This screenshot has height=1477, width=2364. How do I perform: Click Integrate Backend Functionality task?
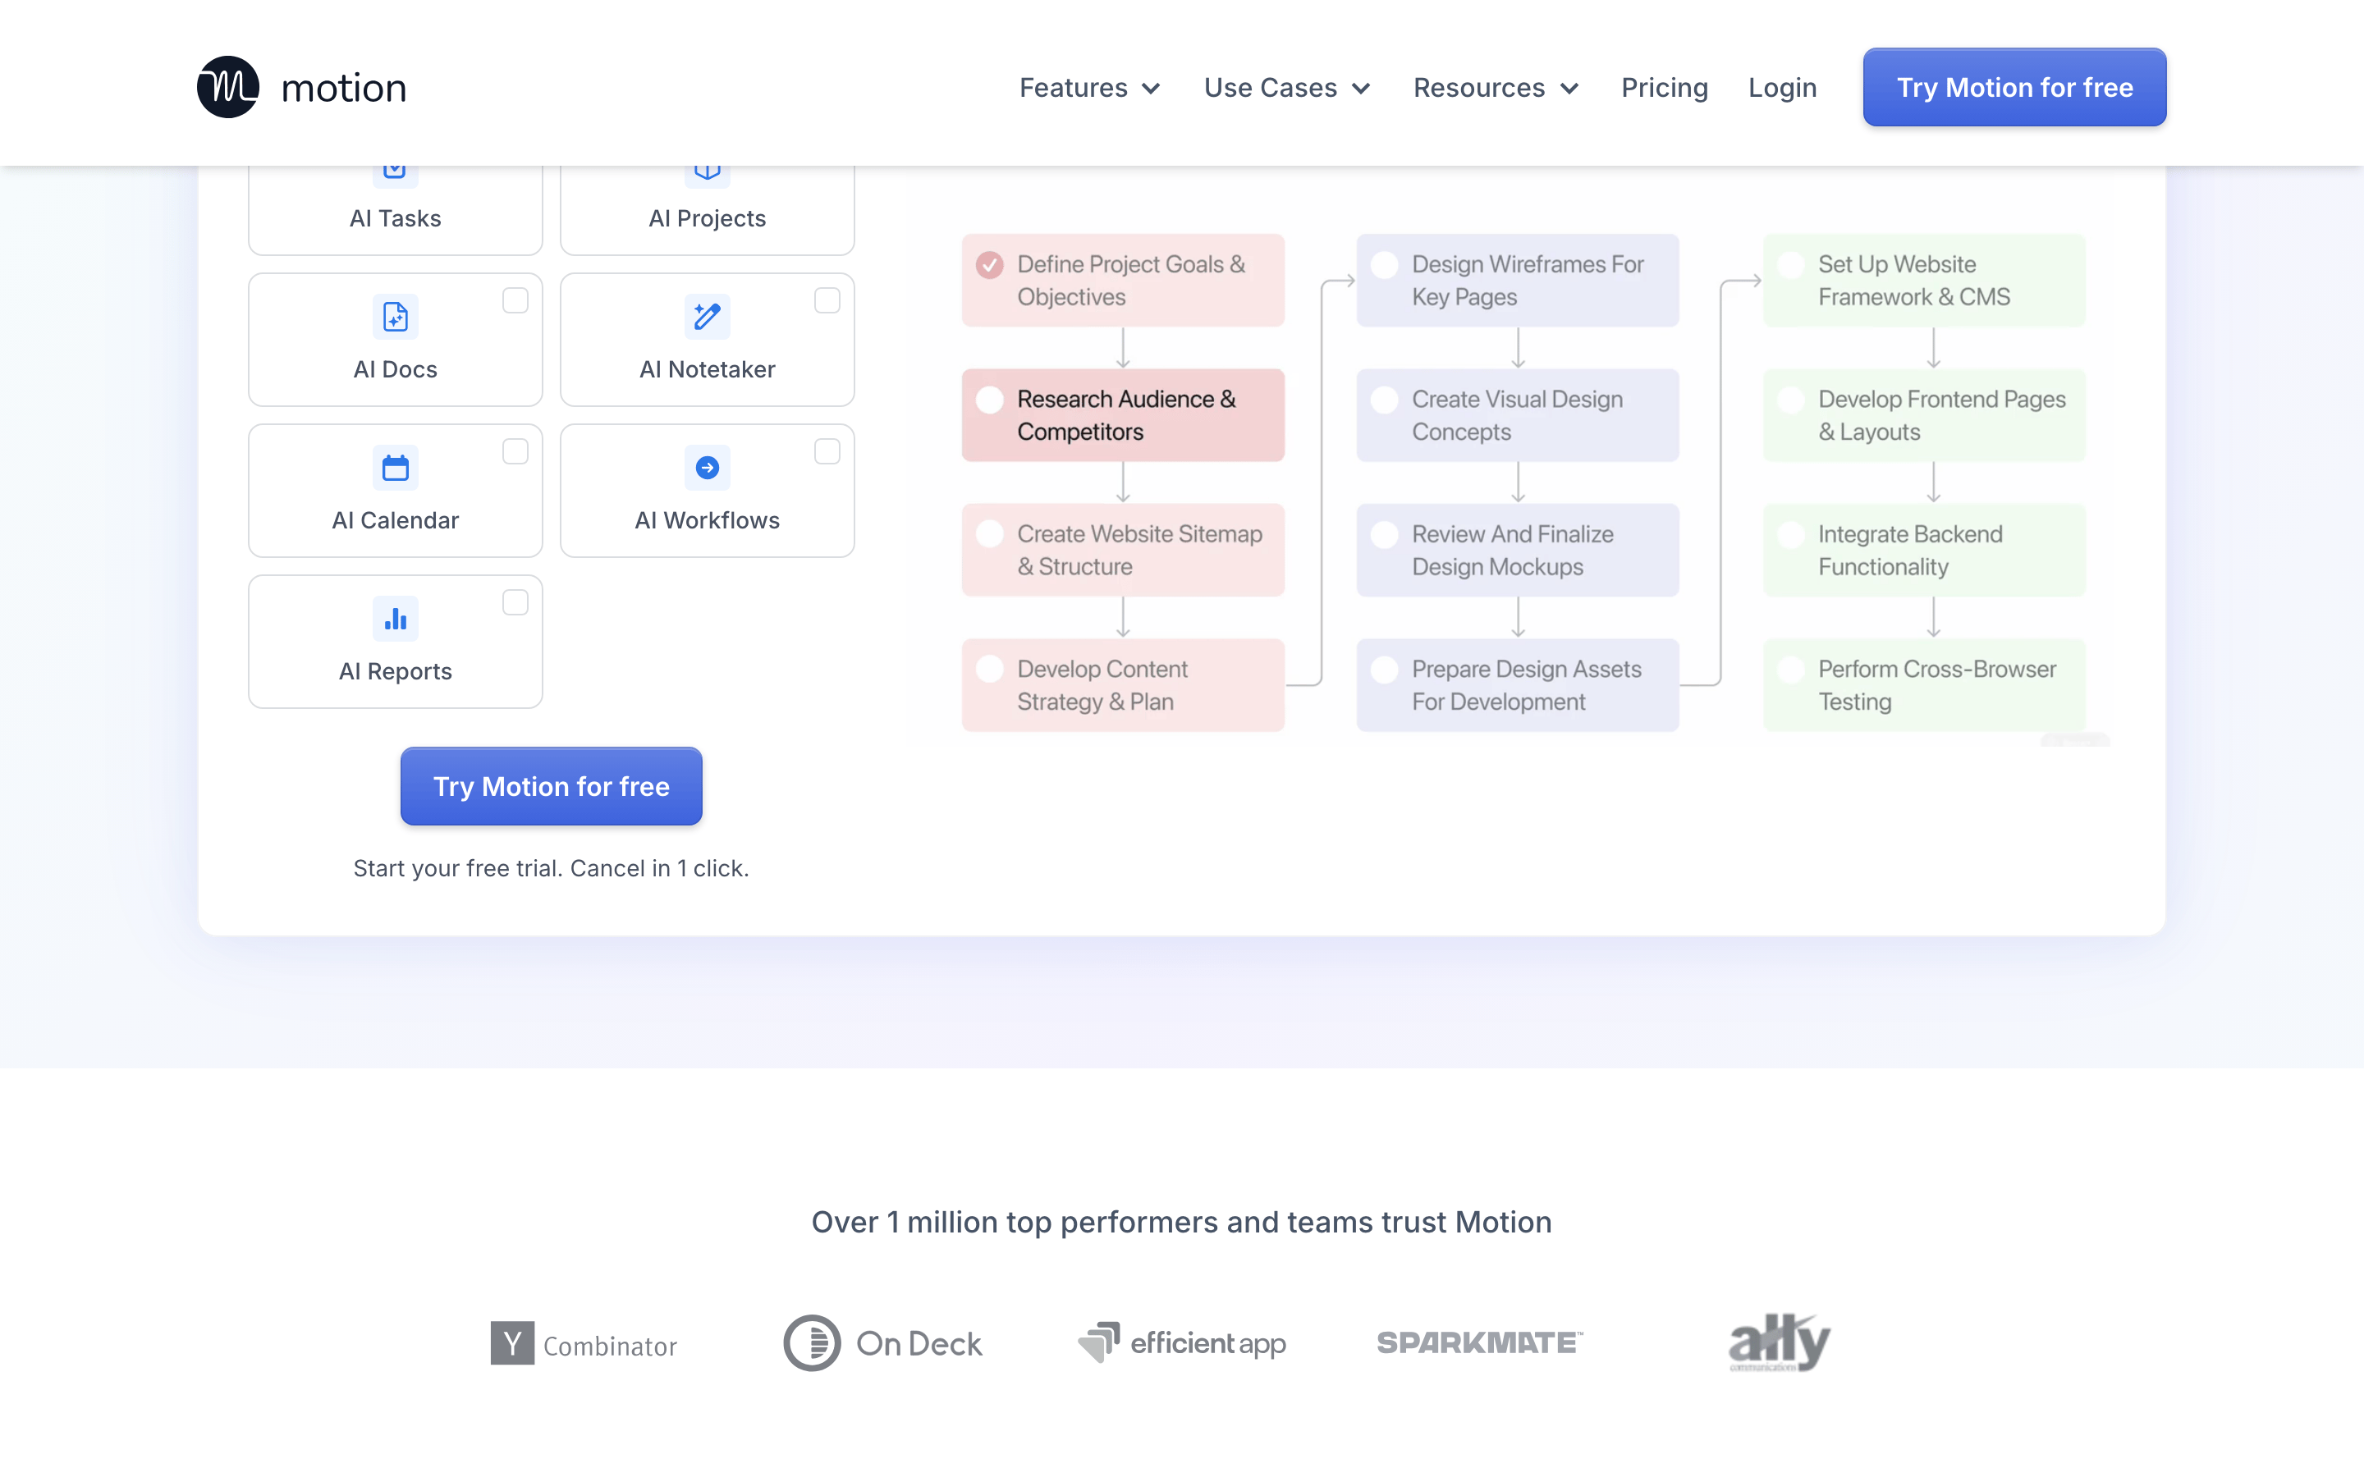(x=1923, y=550)
